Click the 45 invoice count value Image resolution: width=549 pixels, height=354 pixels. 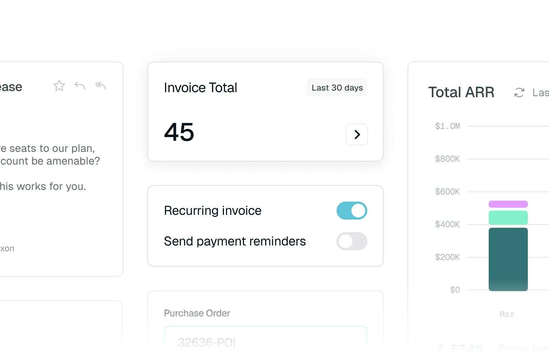tap(179, 132)
